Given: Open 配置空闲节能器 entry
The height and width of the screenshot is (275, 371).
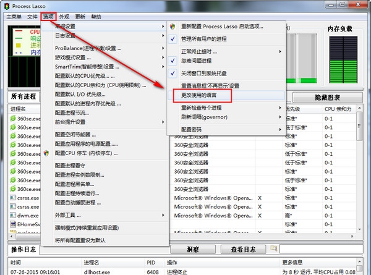Looking at the screenshot, I should pyautogui.click(x=104, y=135).
